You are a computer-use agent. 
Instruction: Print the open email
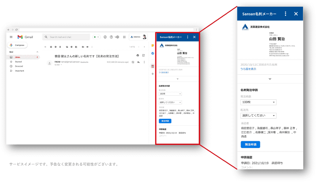tap(137, 55)
